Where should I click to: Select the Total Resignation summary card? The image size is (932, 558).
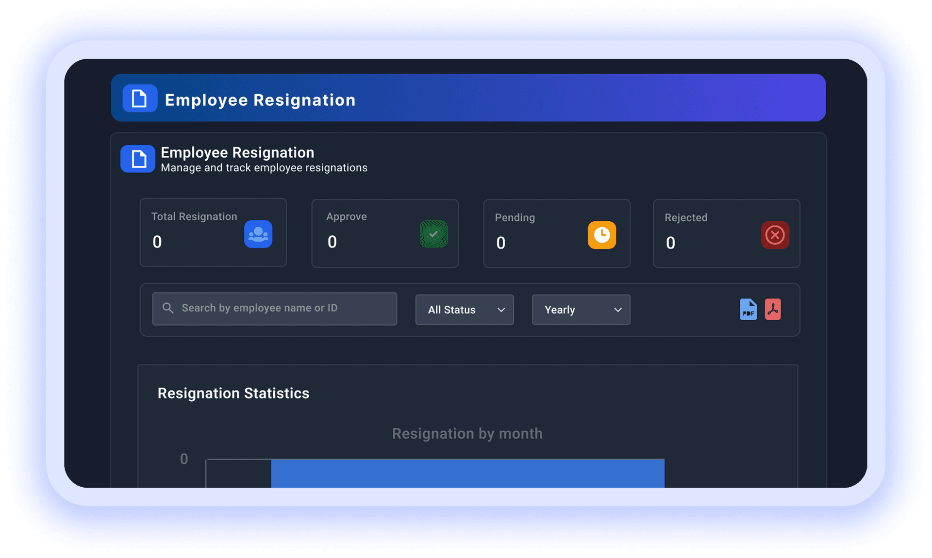coord(213,233)
